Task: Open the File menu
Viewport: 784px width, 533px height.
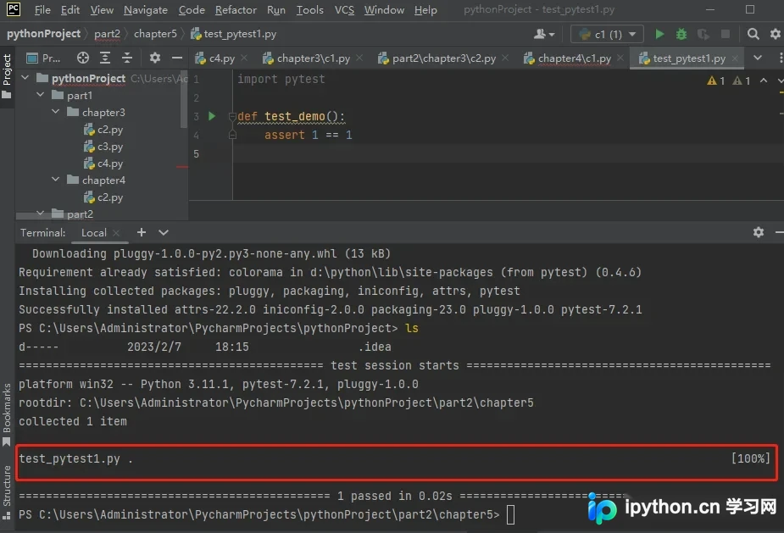Action: (x=42, y=10)
